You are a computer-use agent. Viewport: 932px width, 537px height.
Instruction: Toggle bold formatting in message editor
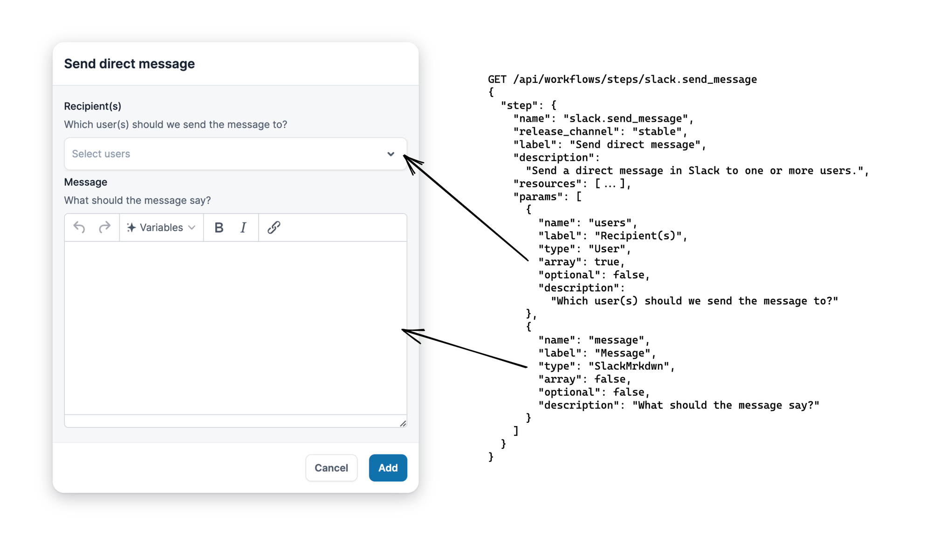click(x=219, y=227)
